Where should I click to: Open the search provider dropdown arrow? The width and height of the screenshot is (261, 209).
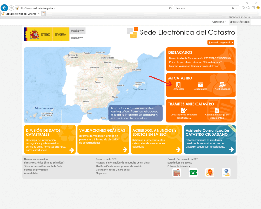(x=236, y=8)
